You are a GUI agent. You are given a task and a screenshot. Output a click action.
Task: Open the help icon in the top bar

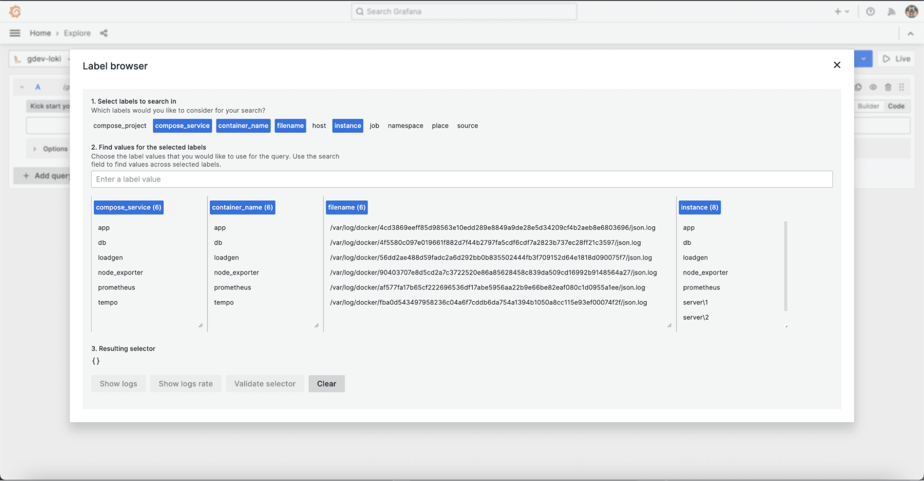click(870, 11)
